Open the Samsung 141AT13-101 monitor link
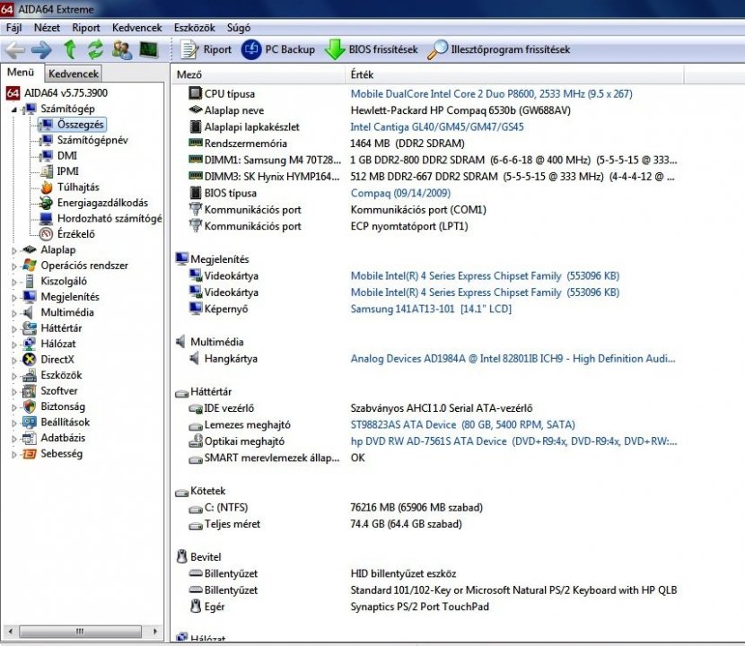The image size is (745, 646). (x=431, y=309)
